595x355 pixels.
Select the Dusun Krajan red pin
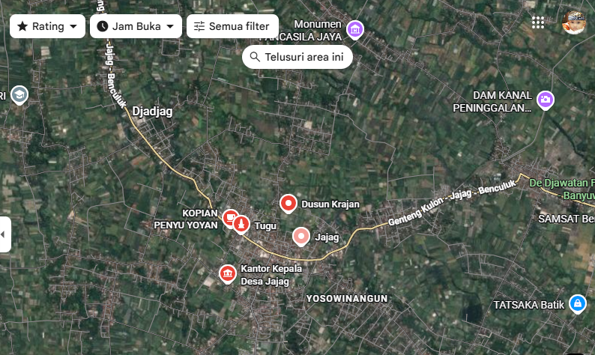pyautogui.click(x=288, y=204)
